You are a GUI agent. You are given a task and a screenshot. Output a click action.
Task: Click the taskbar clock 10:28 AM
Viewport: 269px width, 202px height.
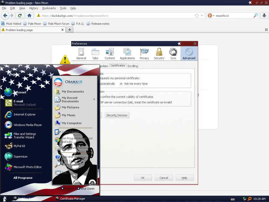(x=259, y=199)
